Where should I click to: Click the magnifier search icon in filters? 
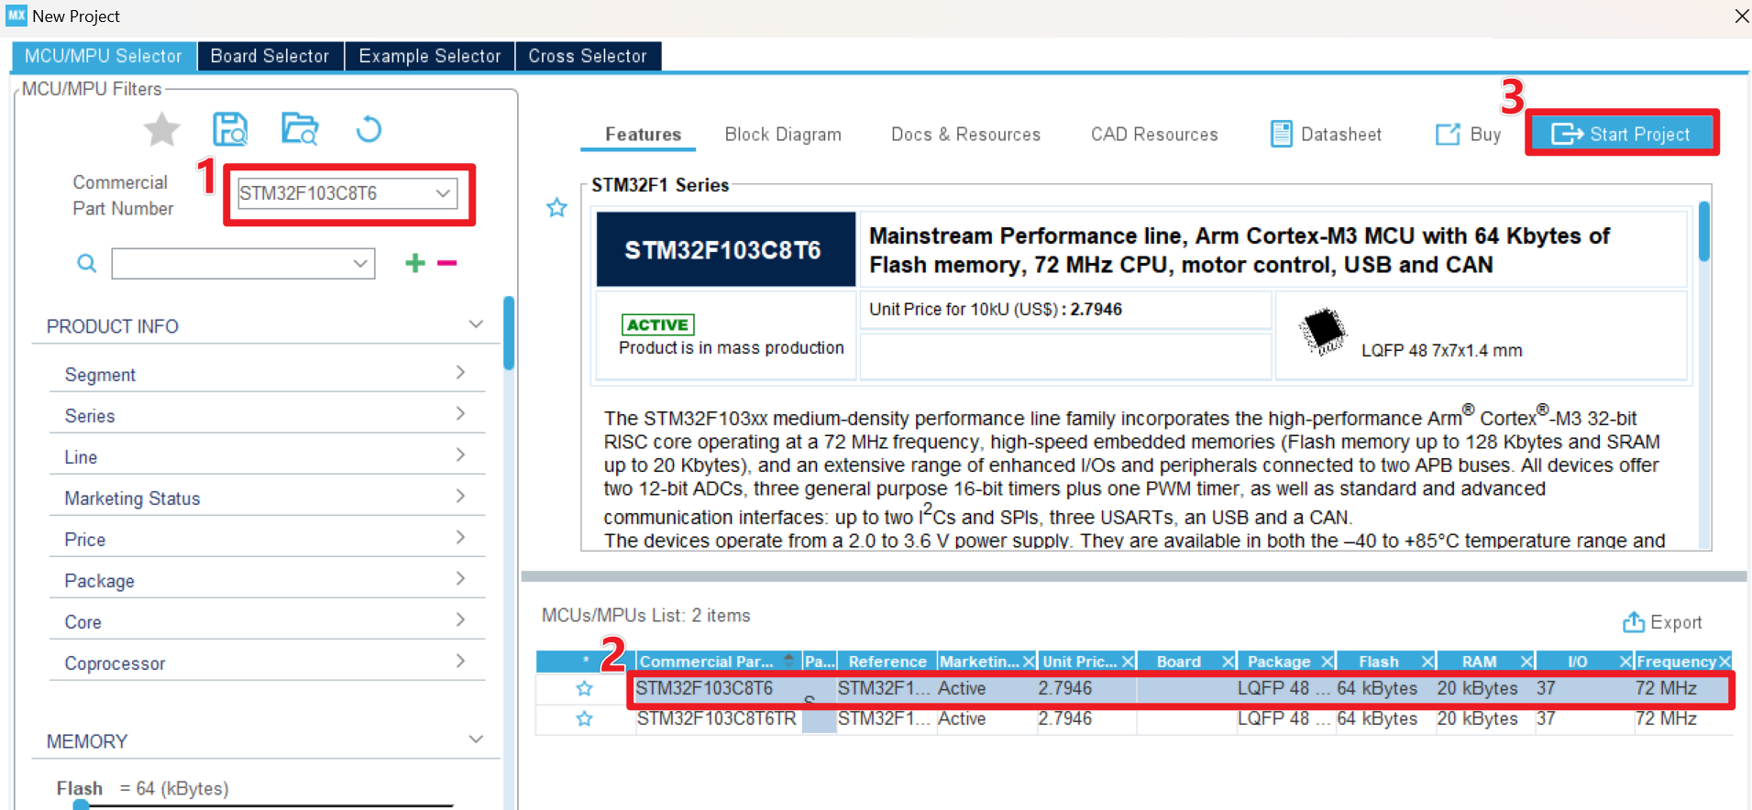point(87,264)
